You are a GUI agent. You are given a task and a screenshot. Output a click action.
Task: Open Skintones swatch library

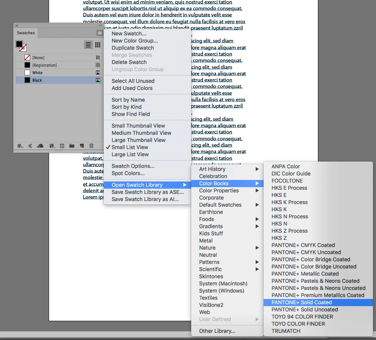point(227,276)
